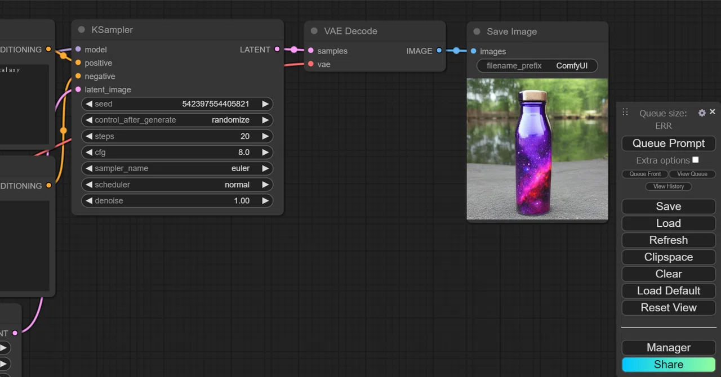Click the positive input socket on KSampler
This screenshot has width=721, height=377.
(x=78, y=62)
